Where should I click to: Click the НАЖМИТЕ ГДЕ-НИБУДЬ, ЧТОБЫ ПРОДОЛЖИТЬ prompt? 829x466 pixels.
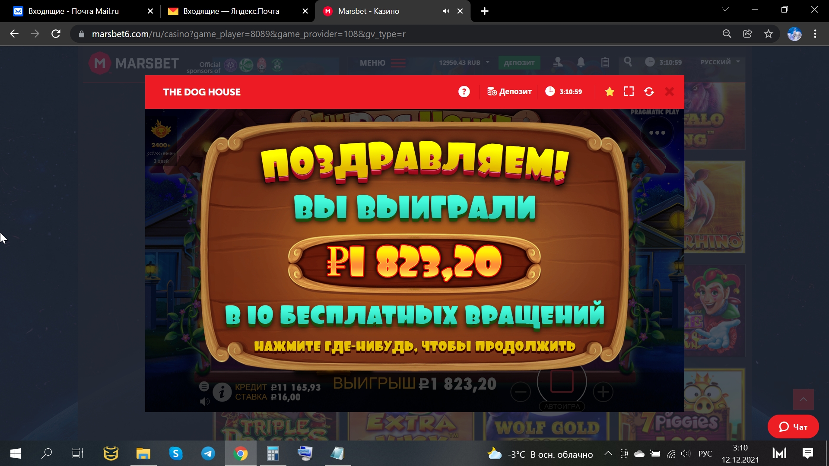click(x=415, y=346)
